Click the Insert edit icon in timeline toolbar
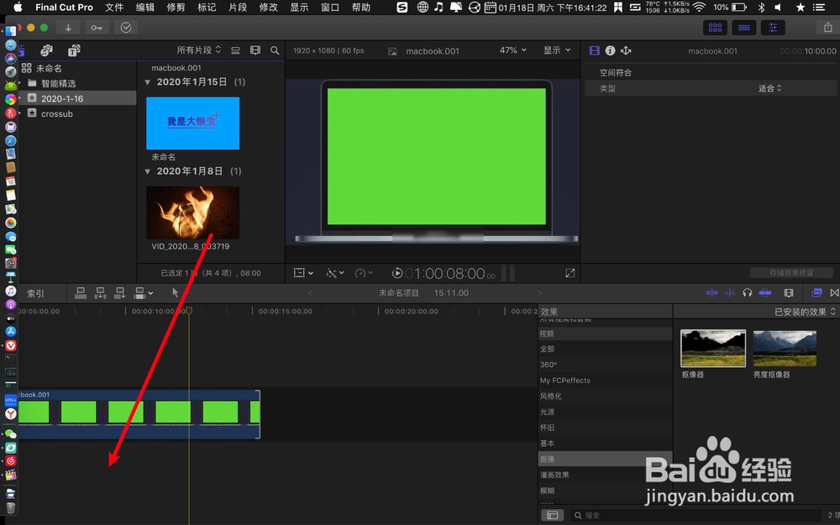The image size is (840, 525). tap(100, 292)
